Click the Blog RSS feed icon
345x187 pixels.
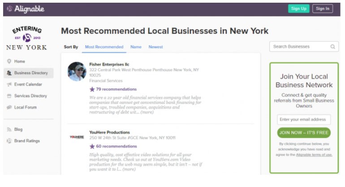pos(9,129)
